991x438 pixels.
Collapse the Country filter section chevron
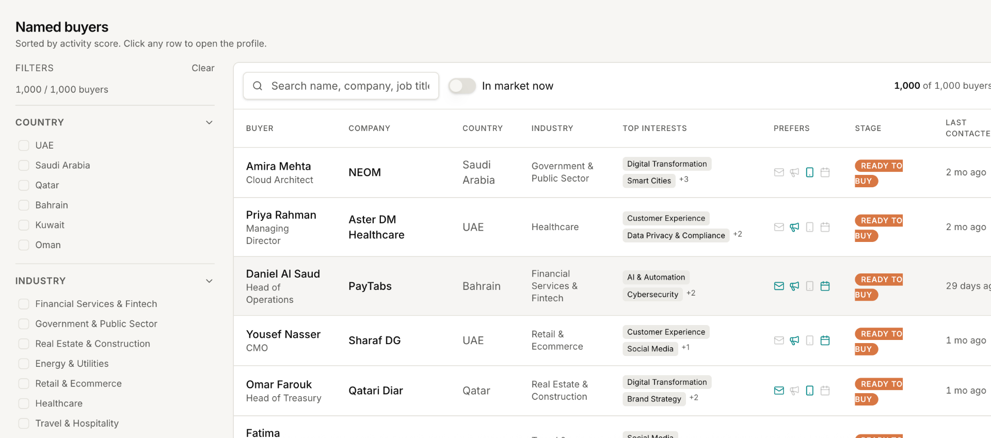[x=209, y=122]
